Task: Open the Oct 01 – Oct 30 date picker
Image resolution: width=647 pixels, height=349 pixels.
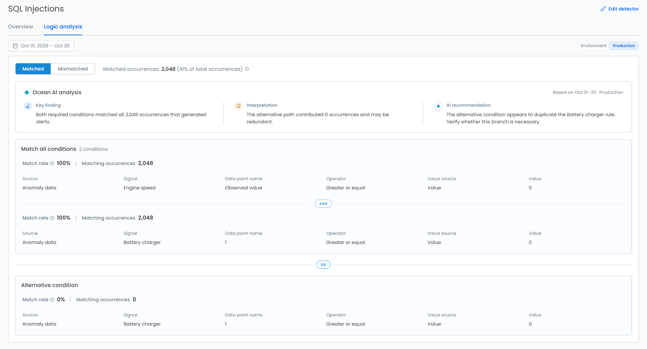Action: point(41,46)
